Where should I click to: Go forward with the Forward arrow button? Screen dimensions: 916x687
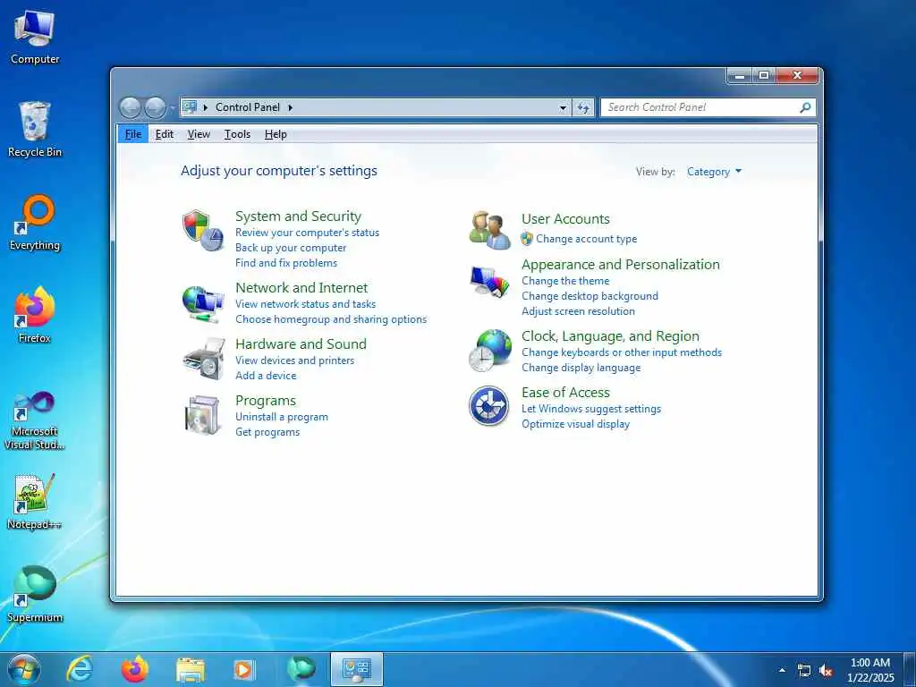pyautogui.click(x=155, y=107)
